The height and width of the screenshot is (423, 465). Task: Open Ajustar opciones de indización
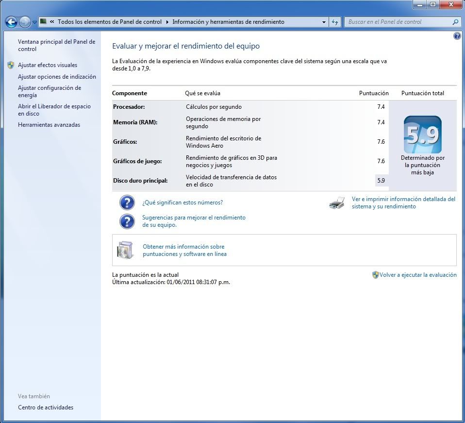click(x=57, y=77)
